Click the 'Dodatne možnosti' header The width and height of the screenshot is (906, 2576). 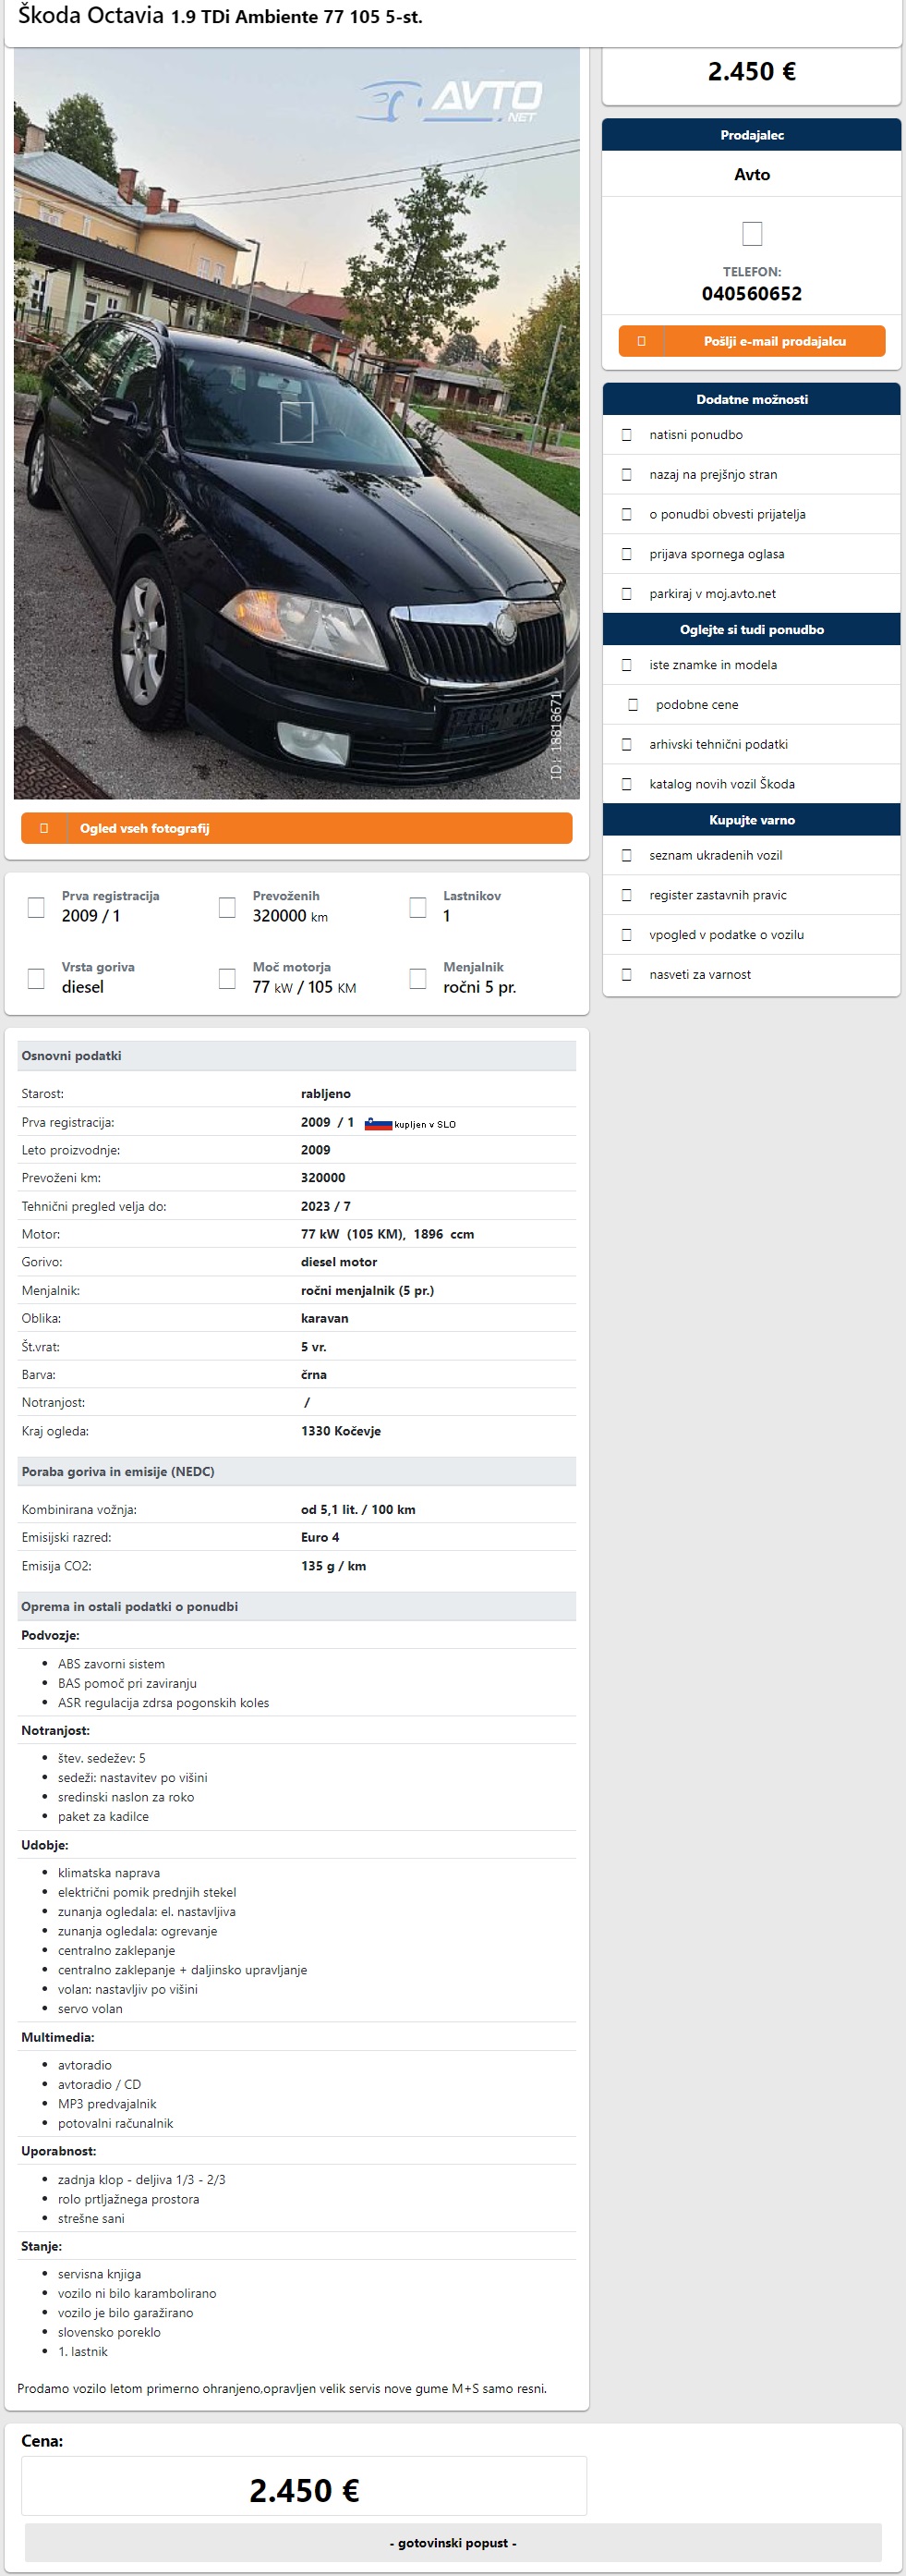[x=751, y=399]
